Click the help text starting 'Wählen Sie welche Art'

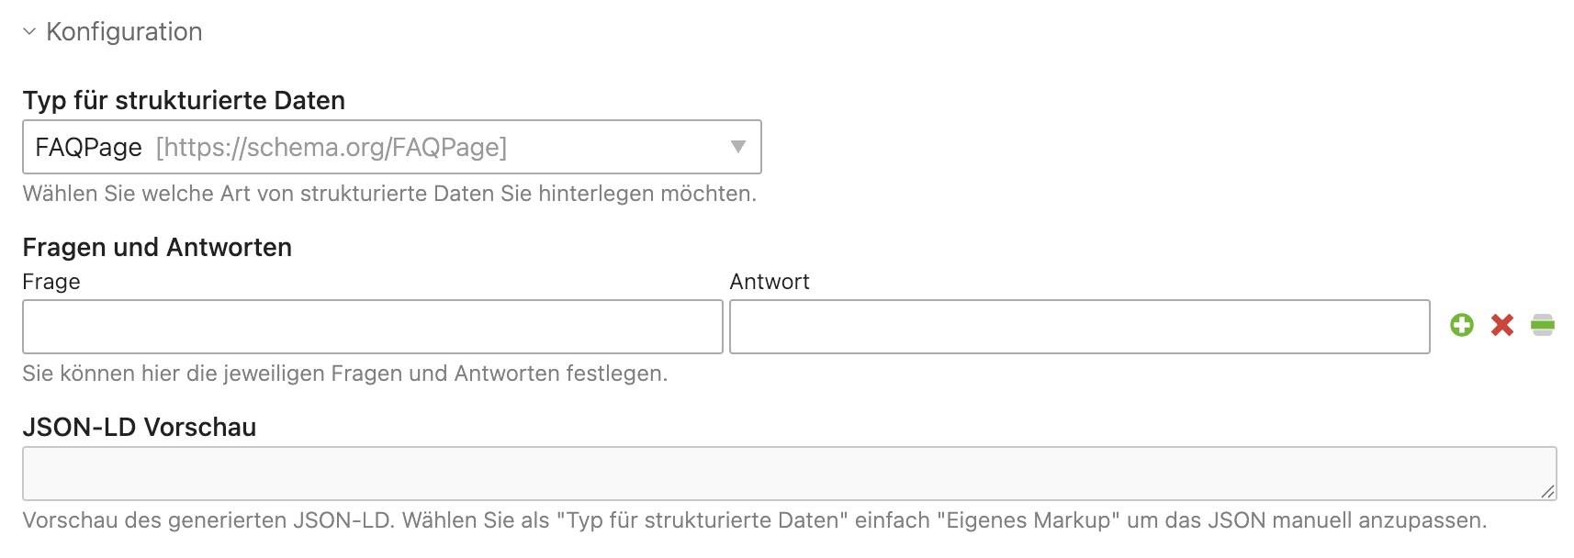click(389, 194)
